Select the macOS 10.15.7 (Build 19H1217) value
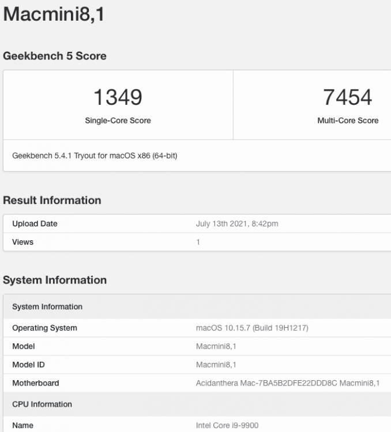The image size is (391, 432). pos(252,328)
